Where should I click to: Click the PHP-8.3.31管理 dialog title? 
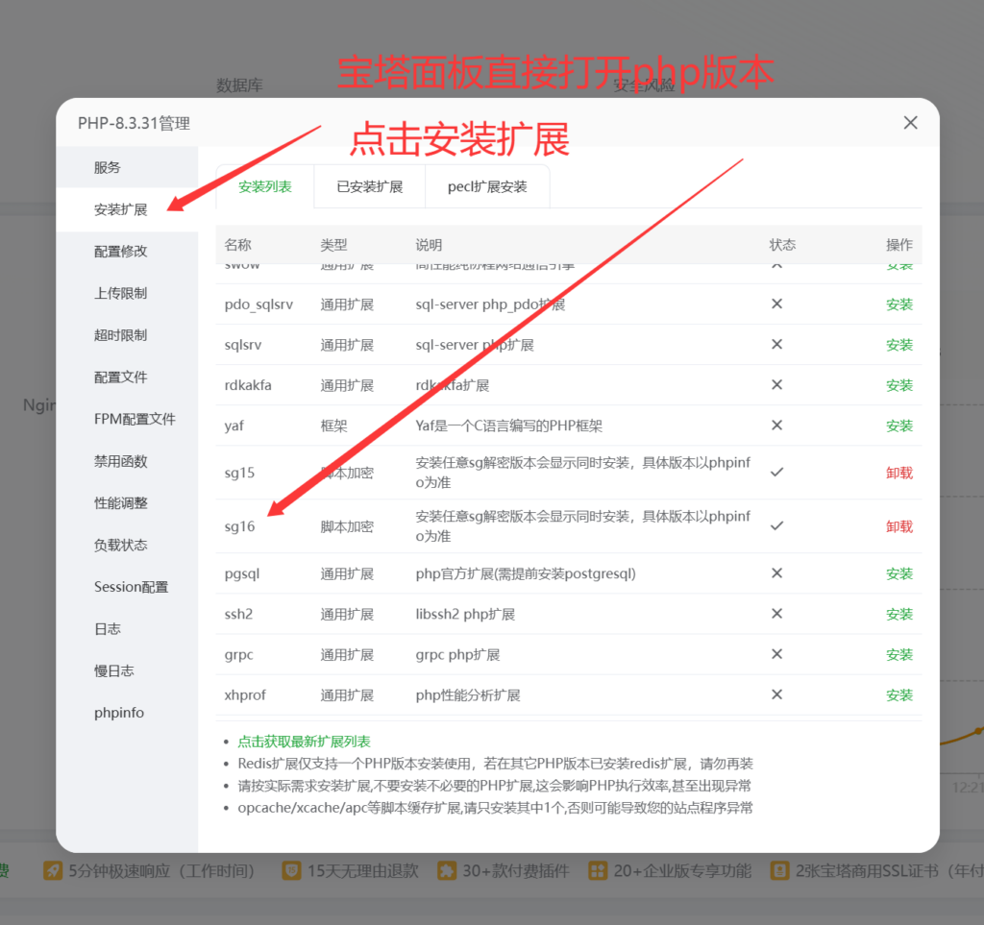(x=134, y=124)
